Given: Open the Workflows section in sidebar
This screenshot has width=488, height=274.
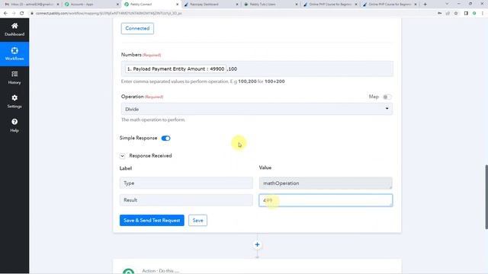Looking at the screenshot, I should pos(14,54).
